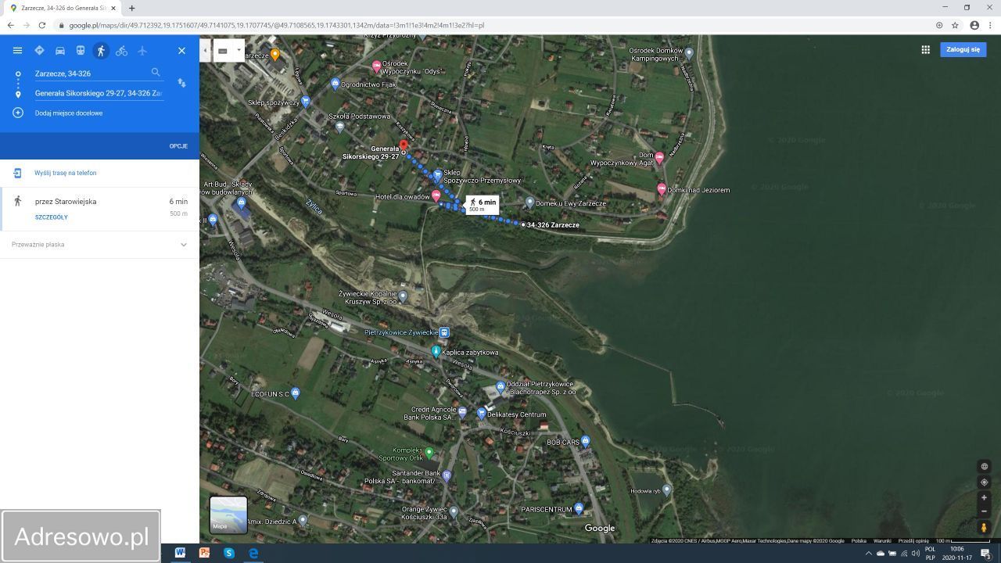Click Polska region link in footer
This screenshot has height=563, width=1001.
(x=859, y=540)
